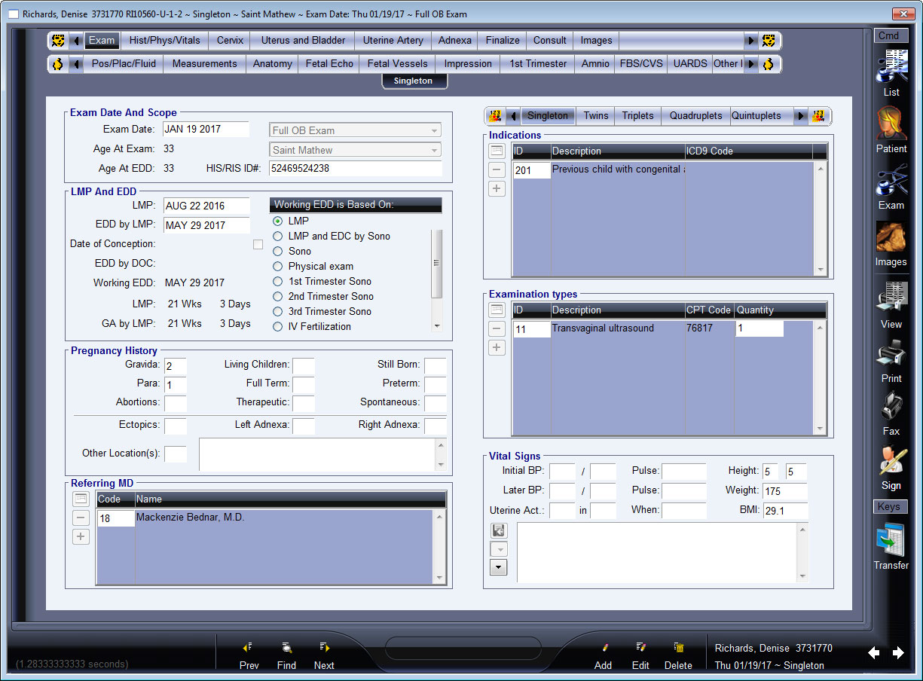Viewport: 923px width, 681px height.
Task: Click the forward white arrow icon
Action: pos(898,653)
